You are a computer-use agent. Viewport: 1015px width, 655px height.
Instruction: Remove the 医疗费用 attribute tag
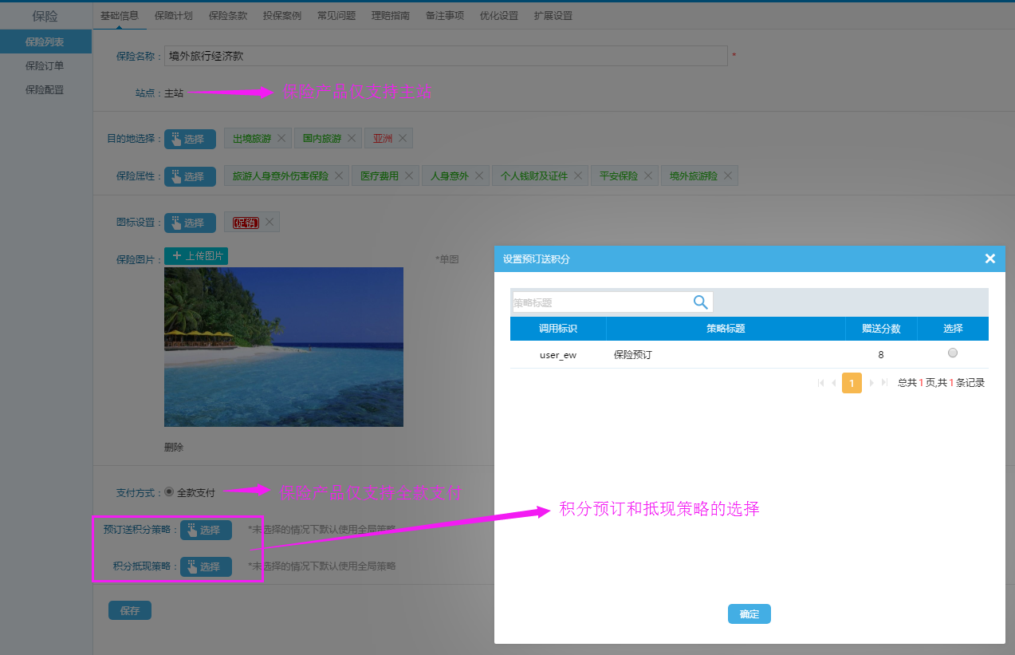coord(409,176)
